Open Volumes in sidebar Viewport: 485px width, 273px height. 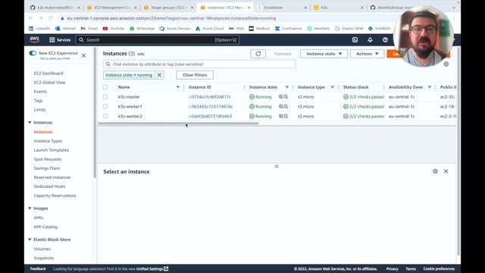pyautogui.click(x=42, y=249)
